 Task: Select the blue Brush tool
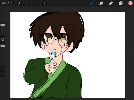click(x=91, y=3)
